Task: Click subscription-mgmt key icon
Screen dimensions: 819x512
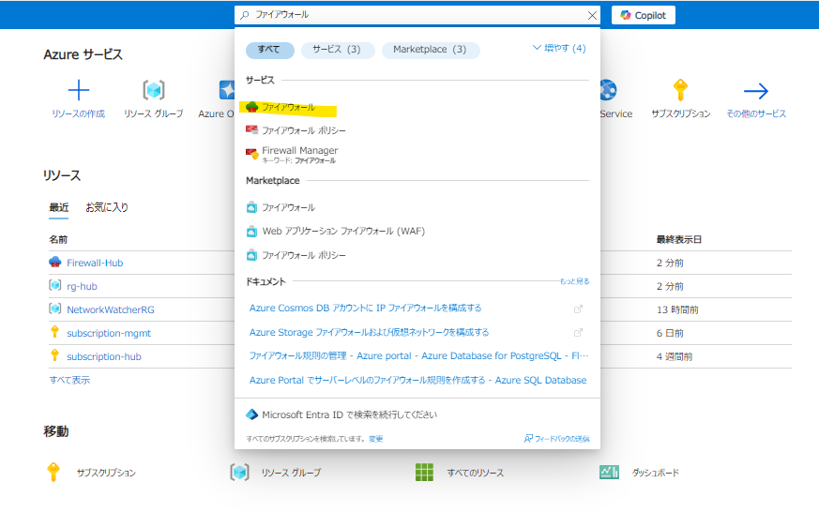Action: pos(54,332)
